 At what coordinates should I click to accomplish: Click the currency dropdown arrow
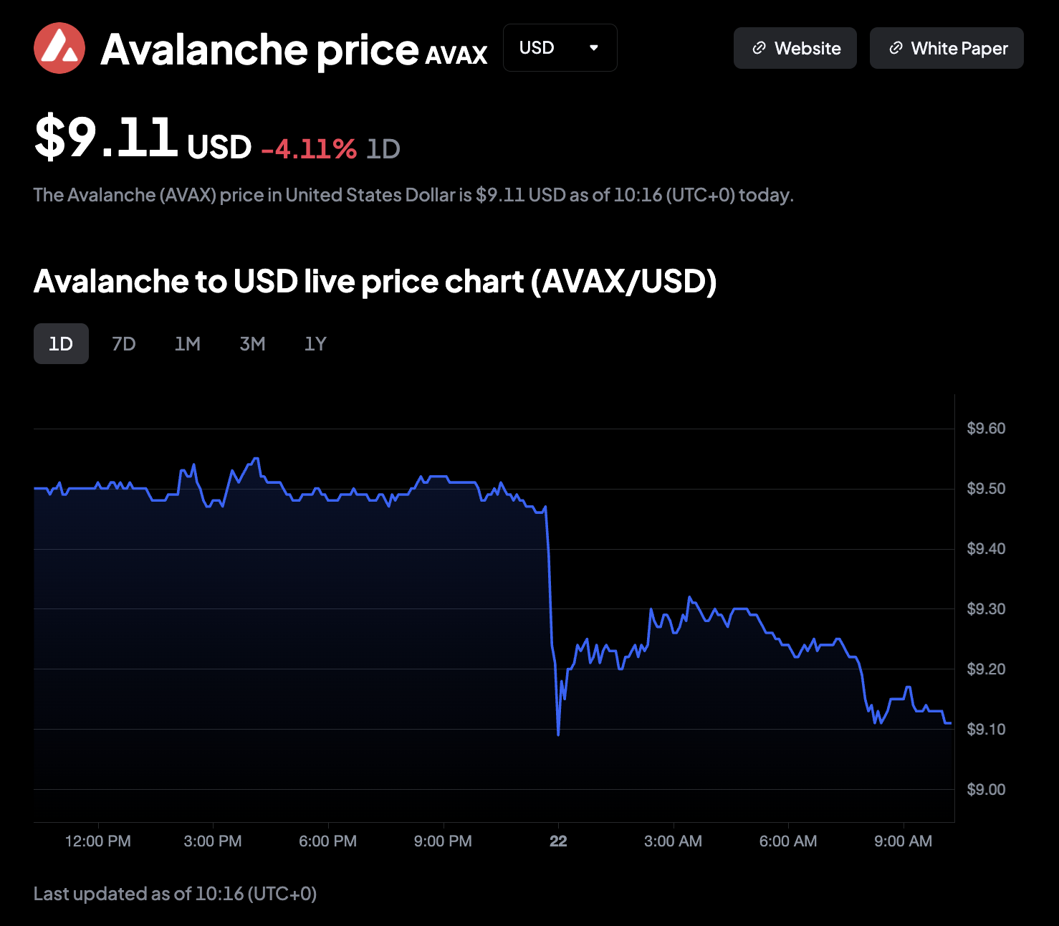[593, 48]
